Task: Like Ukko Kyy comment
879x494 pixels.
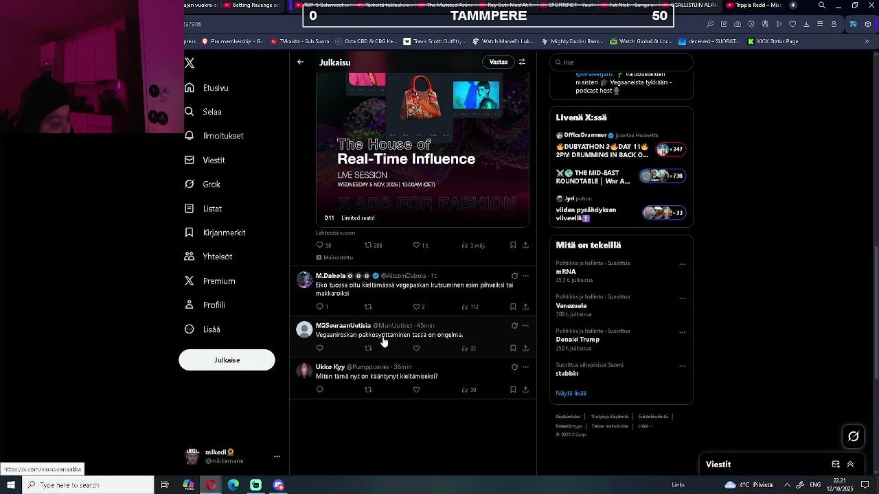Action: (x=416, y=390)
